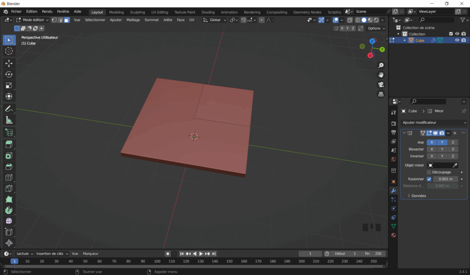Open the Material properties tab icon
The height and width of the screenshot is (275, 470).
[393, 235]
